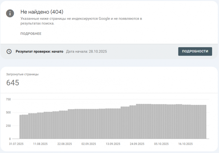Image resolution: width=219 pixels, height=153 pixels.
Task: Click the 500 y-axis label
Action: pos(8,112)
